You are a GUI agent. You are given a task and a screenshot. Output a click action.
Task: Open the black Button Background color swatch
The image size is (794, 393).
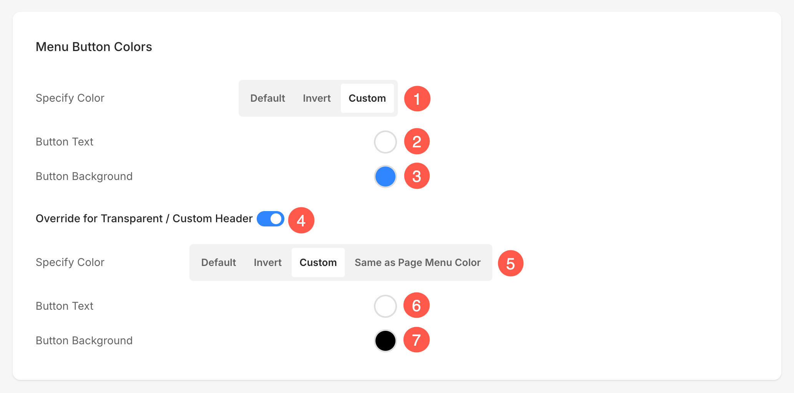[x=385, y=341]
